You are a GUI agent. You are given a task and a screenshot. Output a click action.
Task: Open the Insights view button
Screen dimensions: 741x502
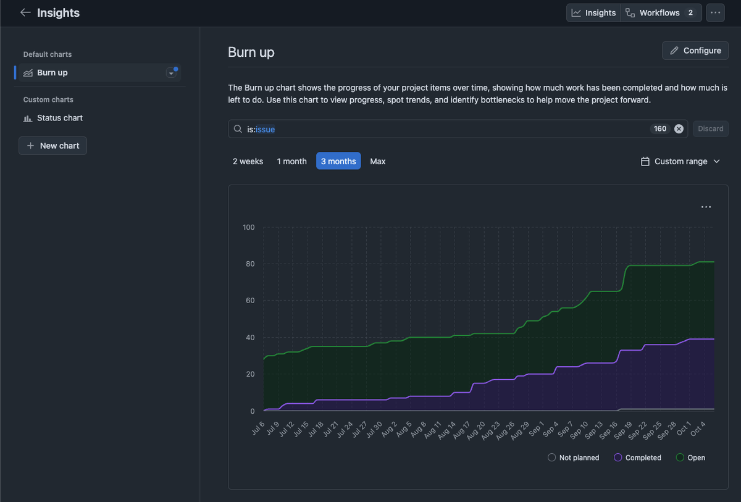pyautogui.click(x=593, y=13)
